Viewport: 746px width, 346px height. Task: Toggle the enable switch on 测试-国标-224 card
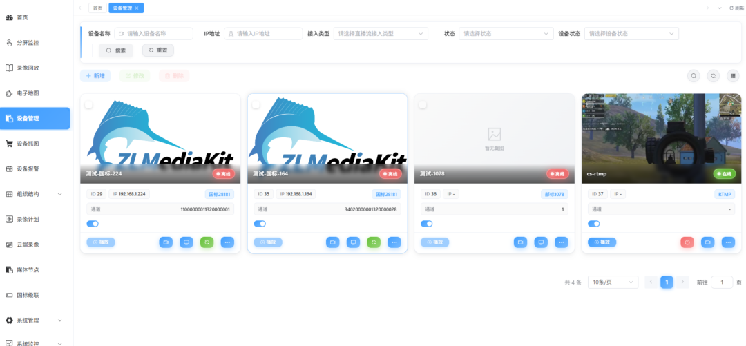pyautogui.click(x=93, y=224)
